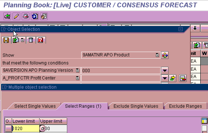Open the Exclude Single Values tab
Viewport: 208px width, 133px height.
pos(136,106)
